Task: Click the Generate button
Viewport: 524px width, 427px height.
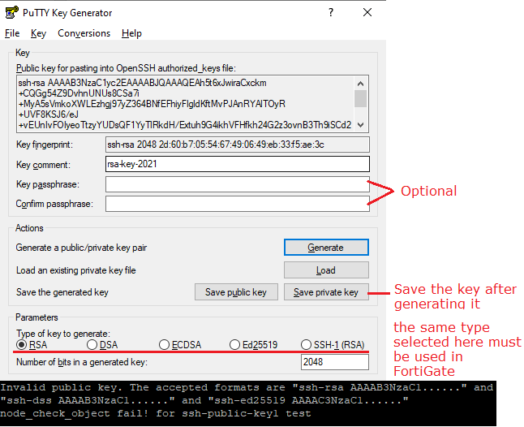Action: [326, 247]
